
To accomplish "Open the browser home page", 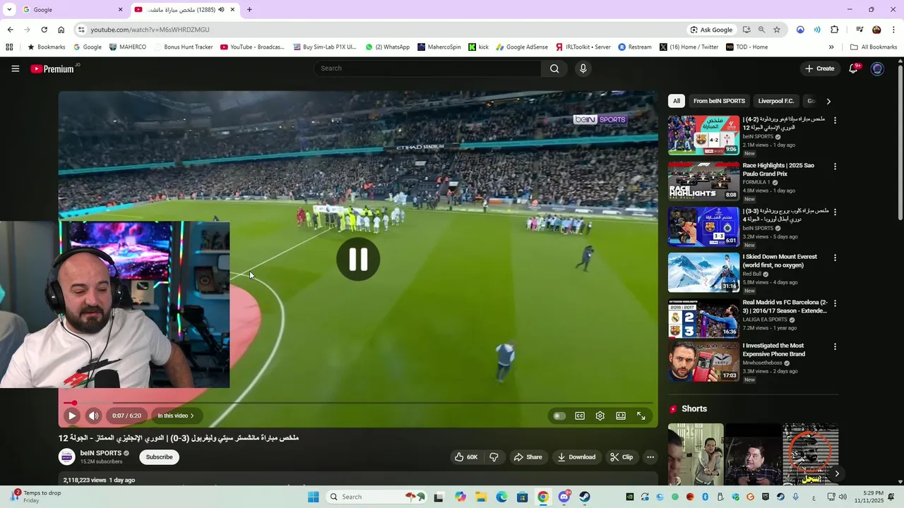I will (x=61, y=30).
